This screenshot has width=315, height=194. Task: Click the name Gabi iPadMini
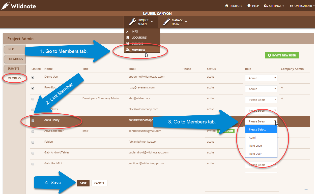pos(53,163)
